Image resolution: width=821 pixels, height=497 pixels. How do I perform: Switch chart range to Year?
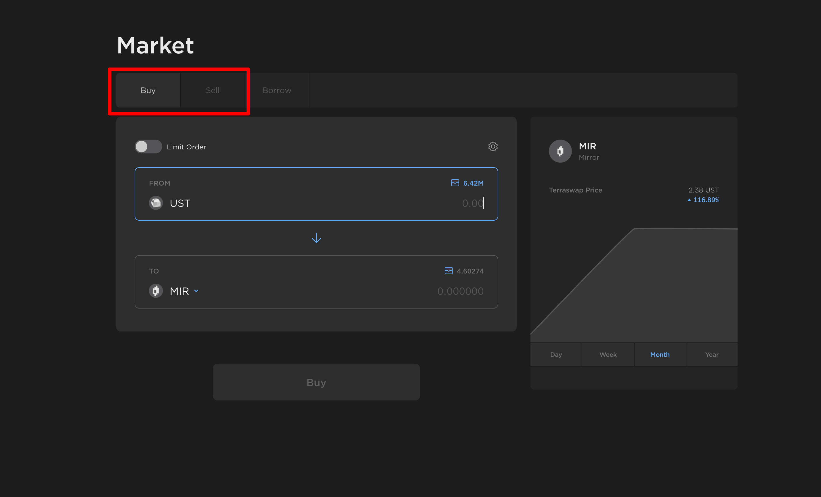point(712,355)
